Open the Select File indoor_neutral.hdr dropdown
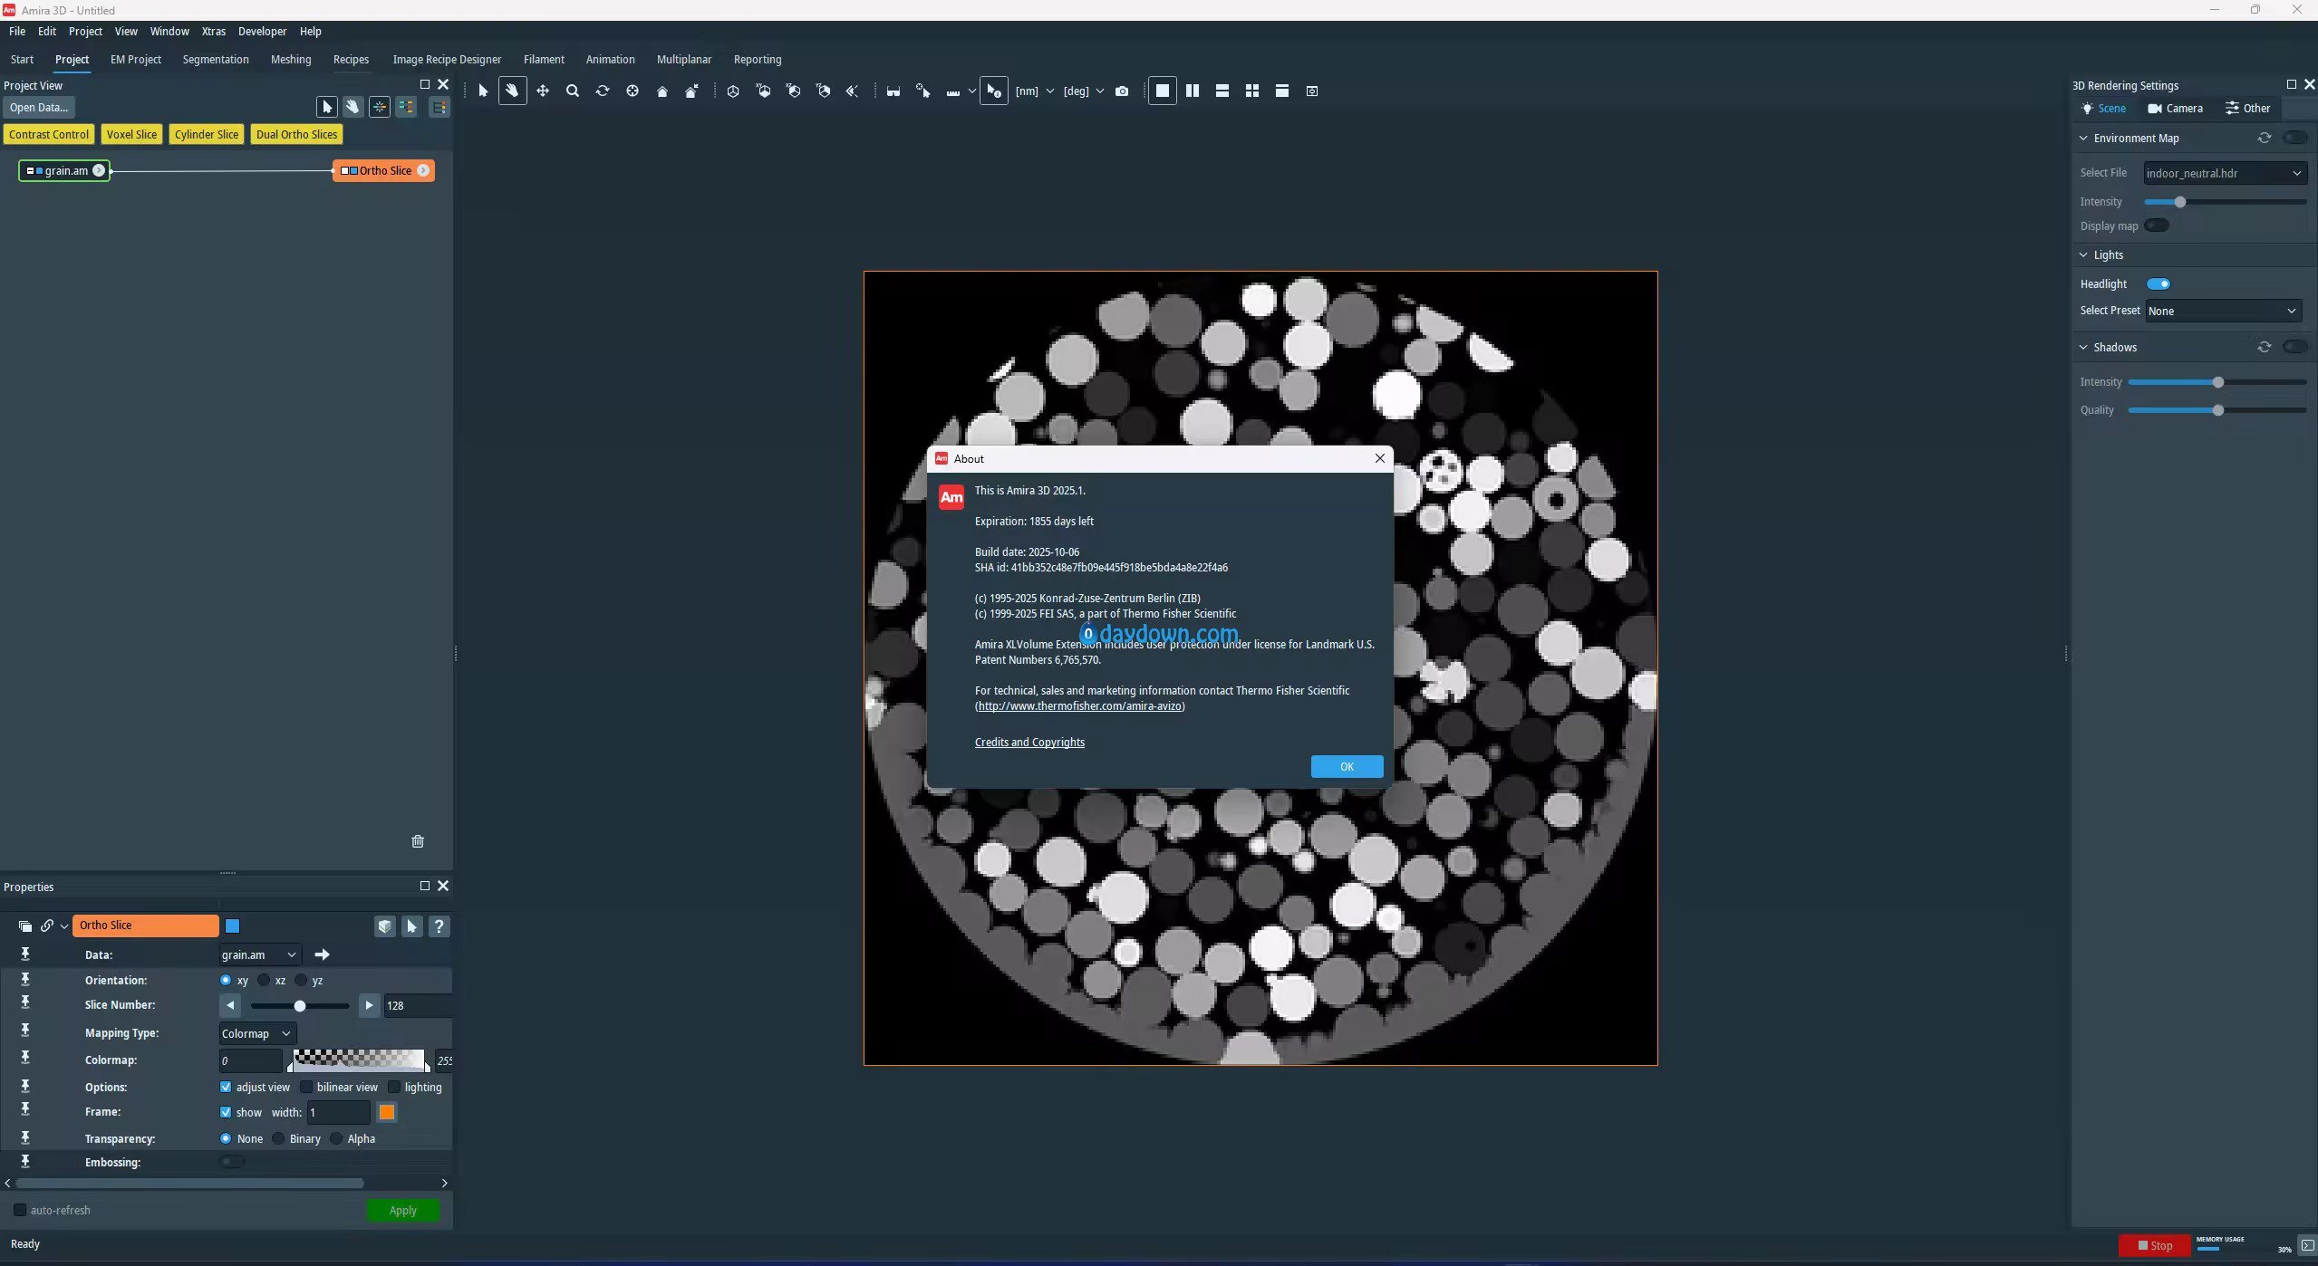The width and height of the screenshot is (2318, 1266). [2223, 173]
